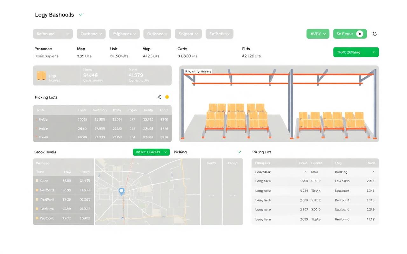Screen dimensions: 407x254
Task: Collapse the Perding group caret
Action: coord(373,172)
